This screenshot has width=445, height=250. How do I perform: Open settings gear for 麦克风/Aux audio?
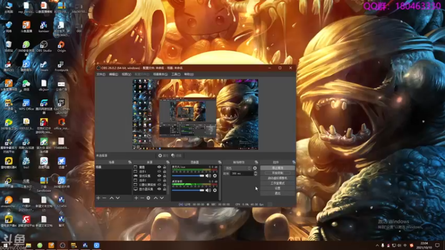[215, 176]
